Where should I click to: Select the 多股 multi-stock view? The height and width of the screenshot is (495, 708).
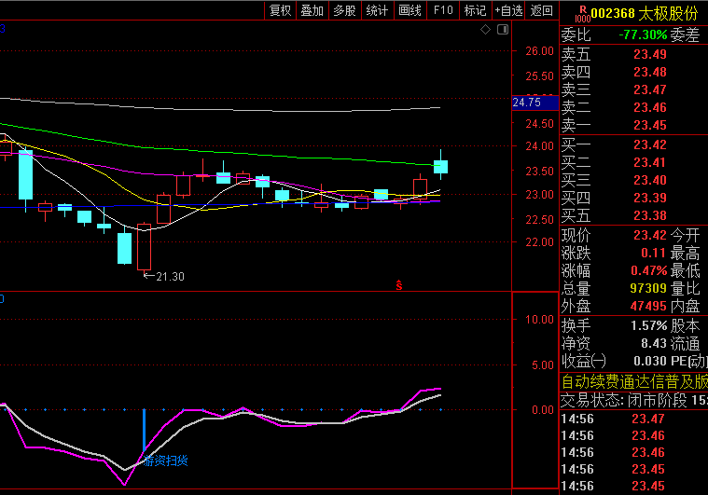(x=344, y=10)
